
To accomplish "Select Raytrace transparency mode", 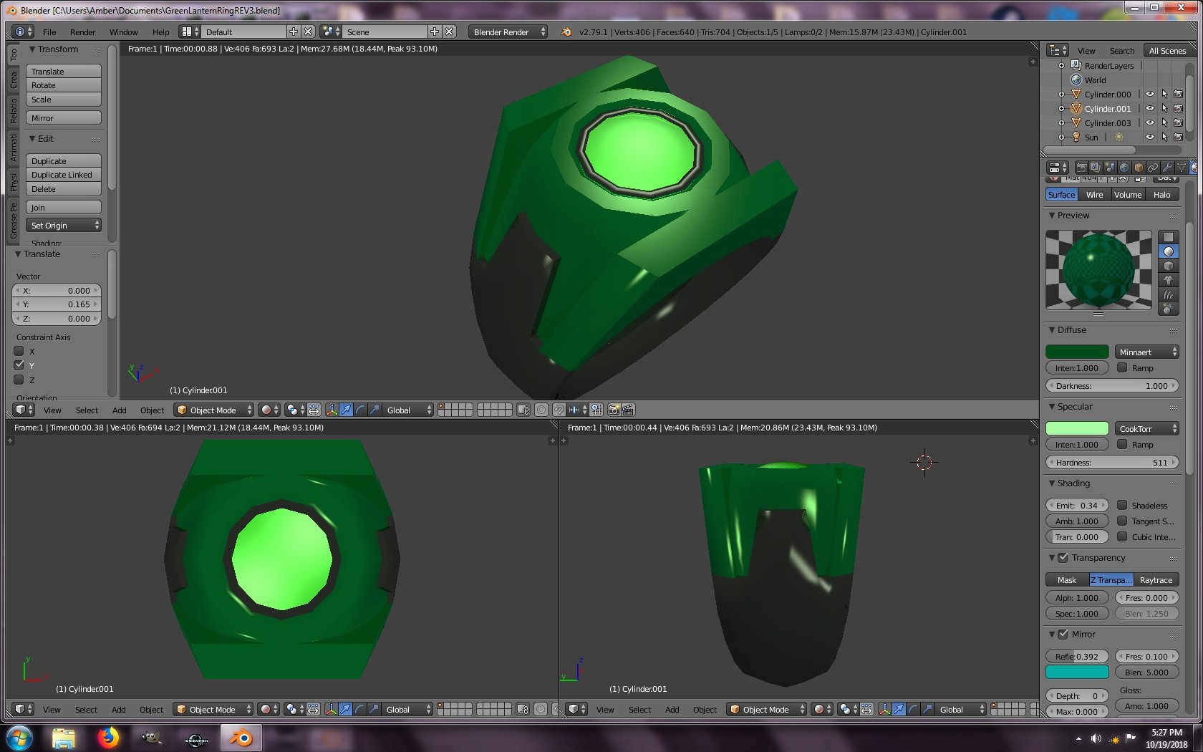I will click(x=1156, y=579).
